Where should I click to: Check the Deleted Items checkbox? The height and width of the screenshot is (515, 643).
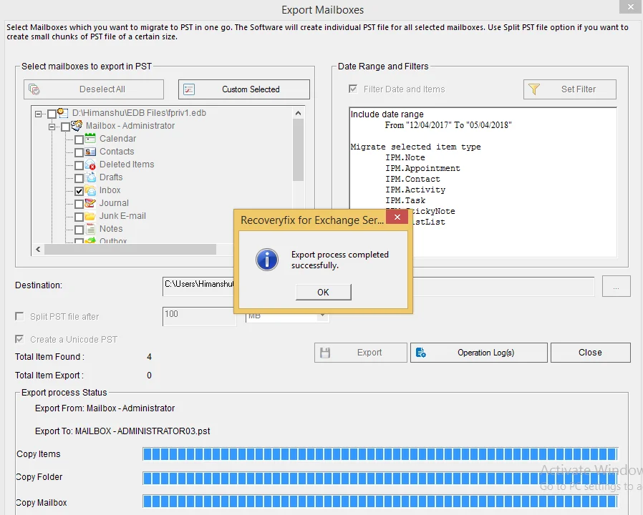79,165
